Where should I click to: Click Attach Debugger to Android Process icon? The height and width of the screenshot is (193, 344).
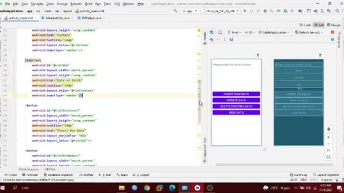click(x=285, y=11)
